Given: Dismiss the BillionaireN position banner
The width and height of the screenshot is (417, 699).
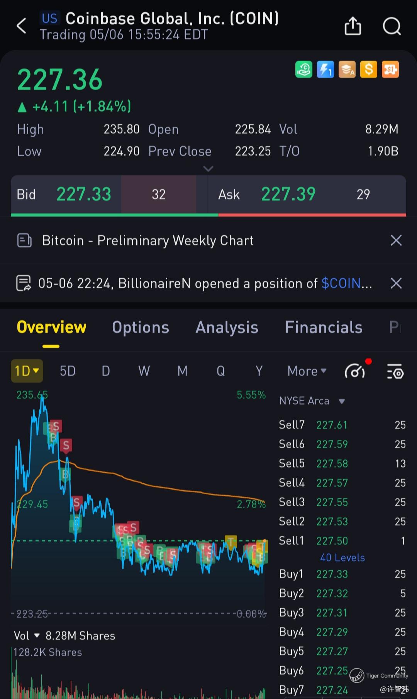Looking at the screenshot, I should 396,283.
